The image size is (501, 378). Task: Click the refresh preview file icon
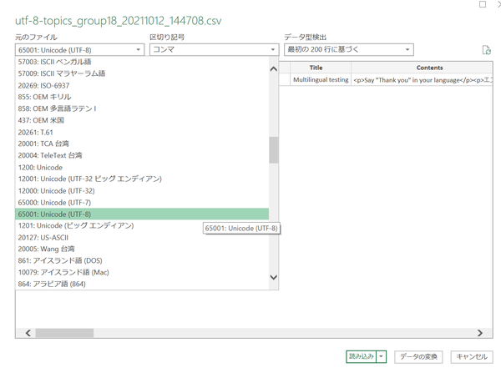486,50
